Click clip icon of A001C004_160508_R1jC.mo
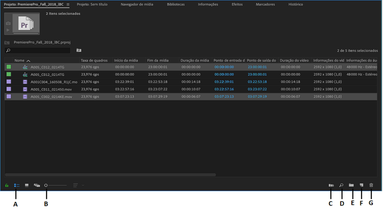 click(x=25, y=82)
